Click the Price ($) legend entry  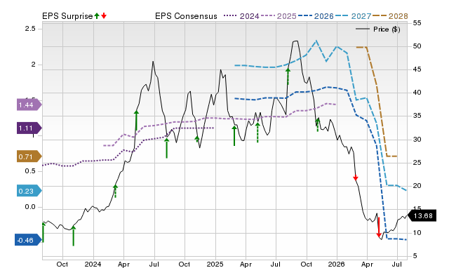378,29
